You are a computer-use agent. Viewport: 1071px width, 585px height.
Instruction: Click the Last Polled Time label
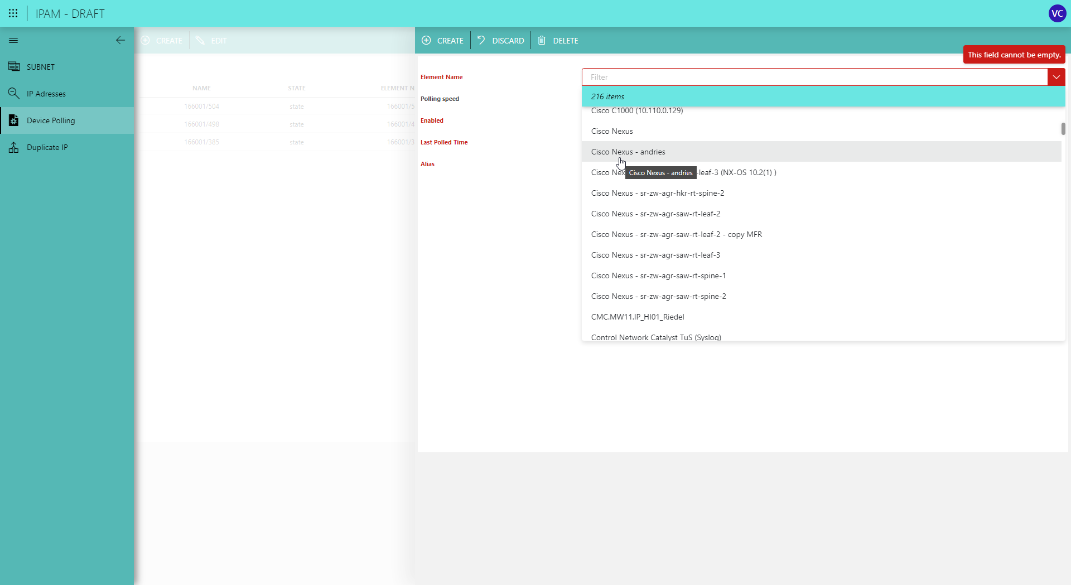click(x=444, y=142)
